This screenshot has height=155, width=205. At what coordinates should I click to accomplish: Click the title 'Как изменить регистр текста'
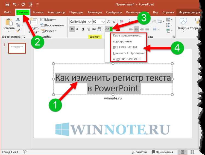click(113, 78)
